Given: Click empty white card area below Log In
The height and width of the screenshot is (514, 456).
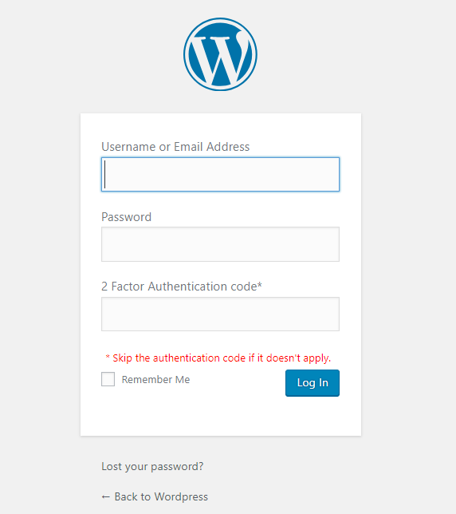Looking at the screenshot, I should click(x=221, y=417).
